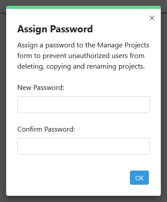Focus the New Password input field
The width and height of the screenshot is (167, 202).
pyautogui.click(x=83, y=105)
